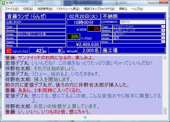Click the T button beside ビデルマンTシャツ

tap(163, 27)
